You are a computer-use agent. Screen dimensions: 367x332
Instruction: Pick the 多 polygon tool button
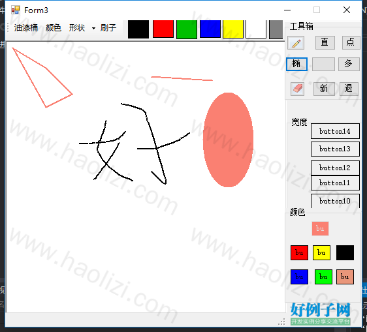tap(349, 64)
